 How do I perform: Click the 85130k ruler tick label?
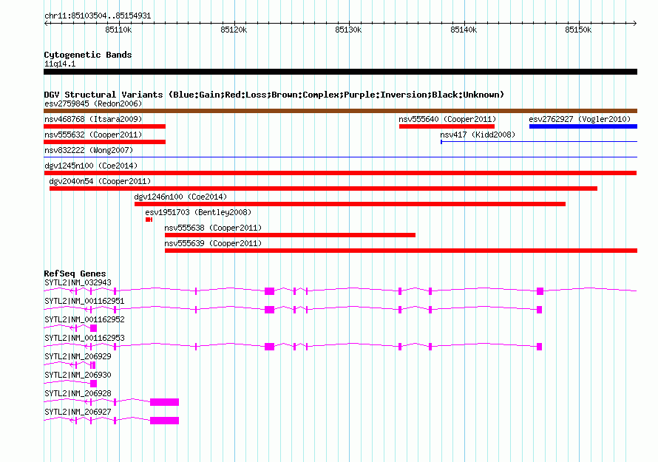348,30
